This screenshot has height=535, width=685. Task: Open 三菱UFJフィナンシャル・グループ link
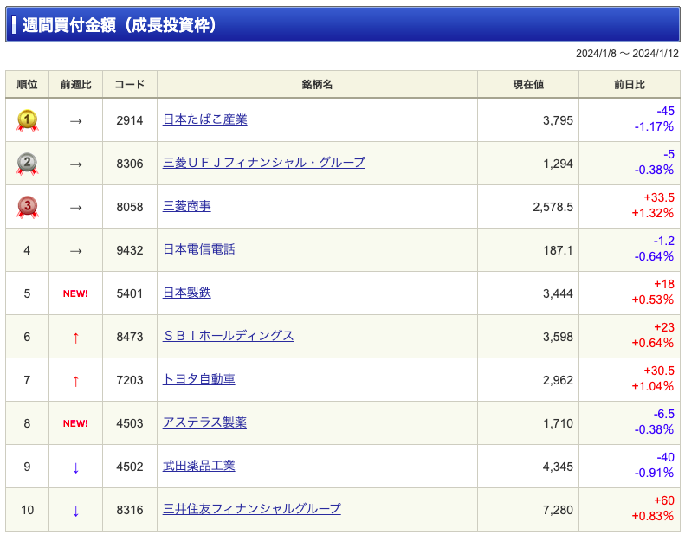[x=264, y=163]
